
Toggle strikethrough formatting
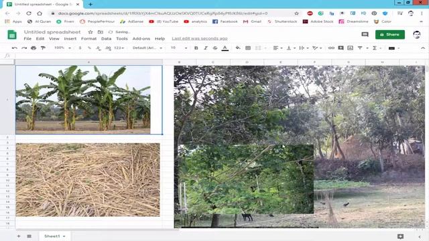pyautogui.click(x=215, y=48)
